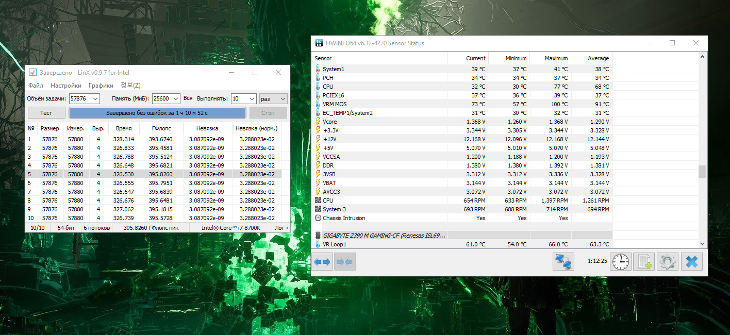Click the 1:12:25 elapsed time text

click(x=597, y=261)
